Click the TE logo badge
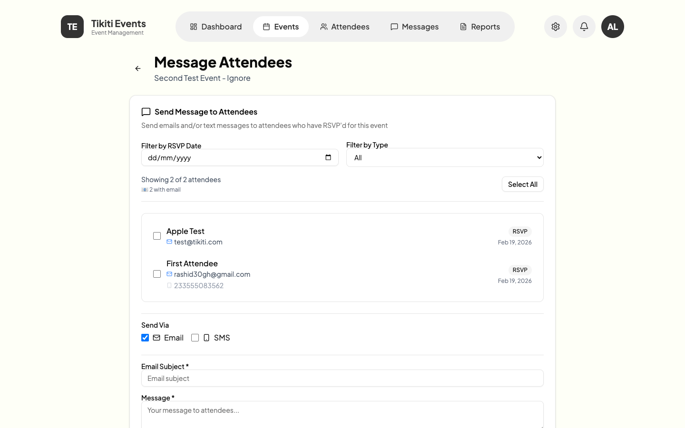The height and width of the screenshot is (428, 685). point(72,27)
